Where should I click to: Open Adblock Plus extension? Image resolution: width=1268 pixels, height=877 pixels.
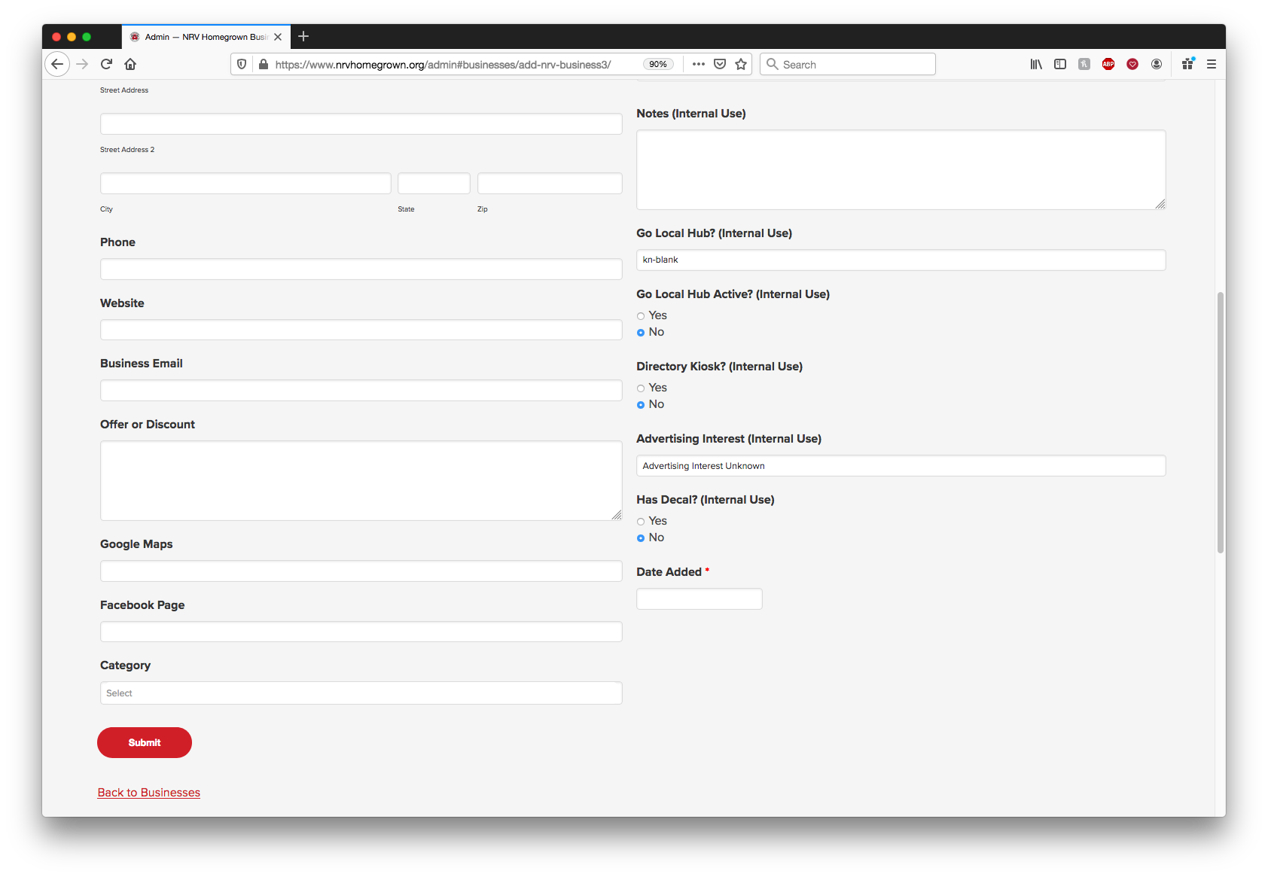(1108, 64)
